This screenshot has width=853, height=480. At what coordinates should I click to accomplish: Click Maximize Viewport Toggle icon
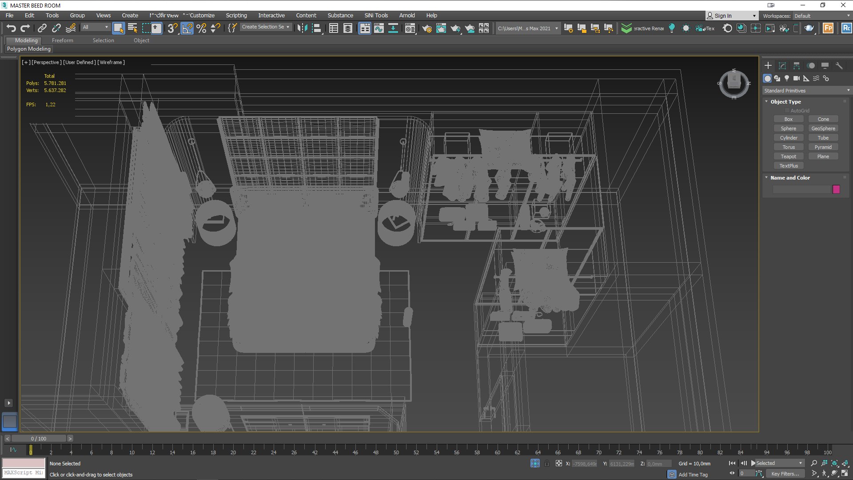(x=845, y=474)
